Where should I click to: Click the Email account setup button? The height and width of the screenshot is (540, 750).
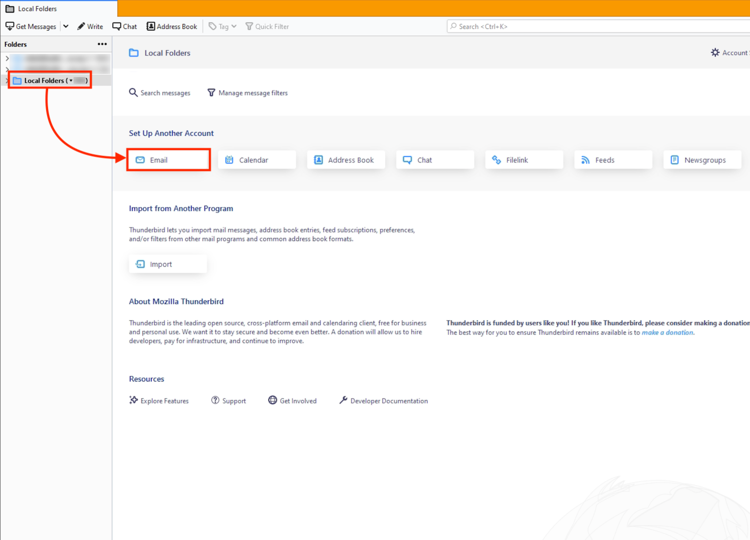click(168, 160)
